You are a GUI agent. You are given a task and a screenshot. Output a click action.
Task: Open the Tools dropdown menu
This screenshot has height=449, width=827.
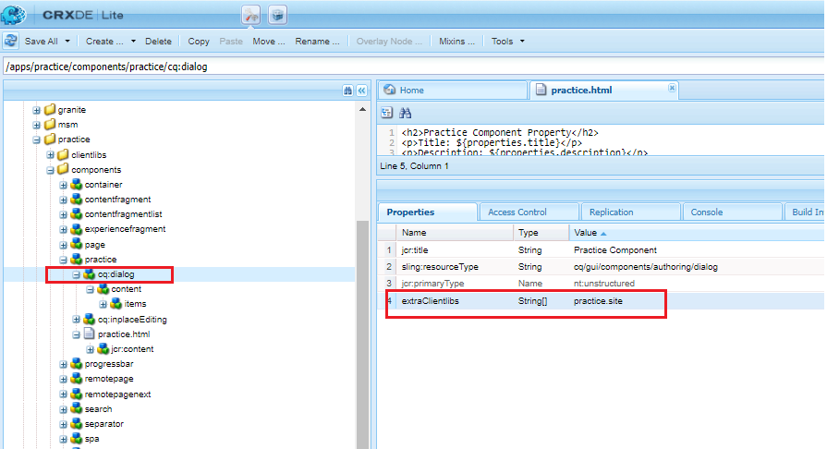pyautogui.click(x=508, y=42)
